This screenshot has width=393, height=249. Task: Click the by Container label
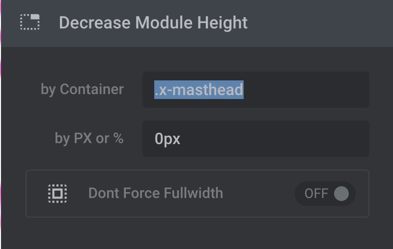[x=82, y=89]
